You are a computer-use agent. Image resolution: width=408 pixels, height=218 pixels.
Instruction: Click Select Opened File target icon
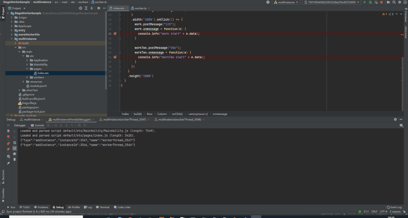point(81,8)
